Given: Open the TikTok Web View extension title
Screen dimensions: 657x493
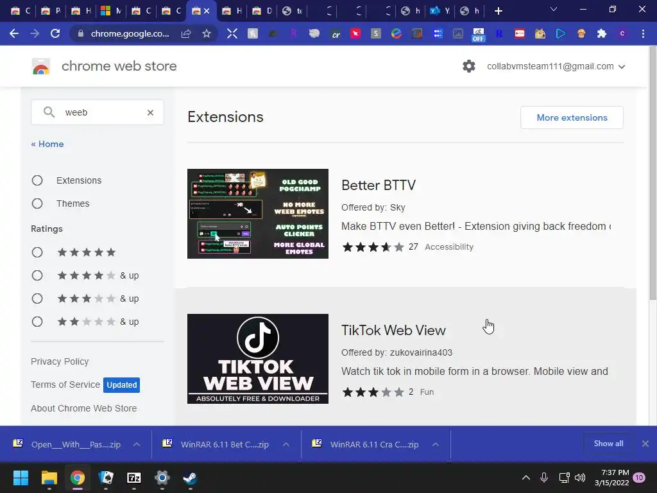Looking at the screenshot, I should [x=393, y=330].
